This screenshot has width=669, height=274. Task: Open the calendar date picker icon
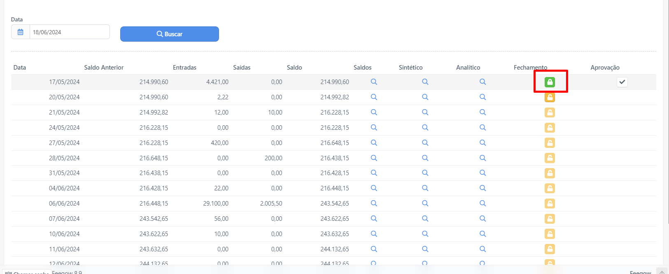[21, 32]
